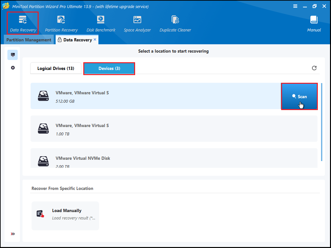Switch to Logical Drives (13) tab
This screenshot has width=331, height=248.
click(56, 68)
